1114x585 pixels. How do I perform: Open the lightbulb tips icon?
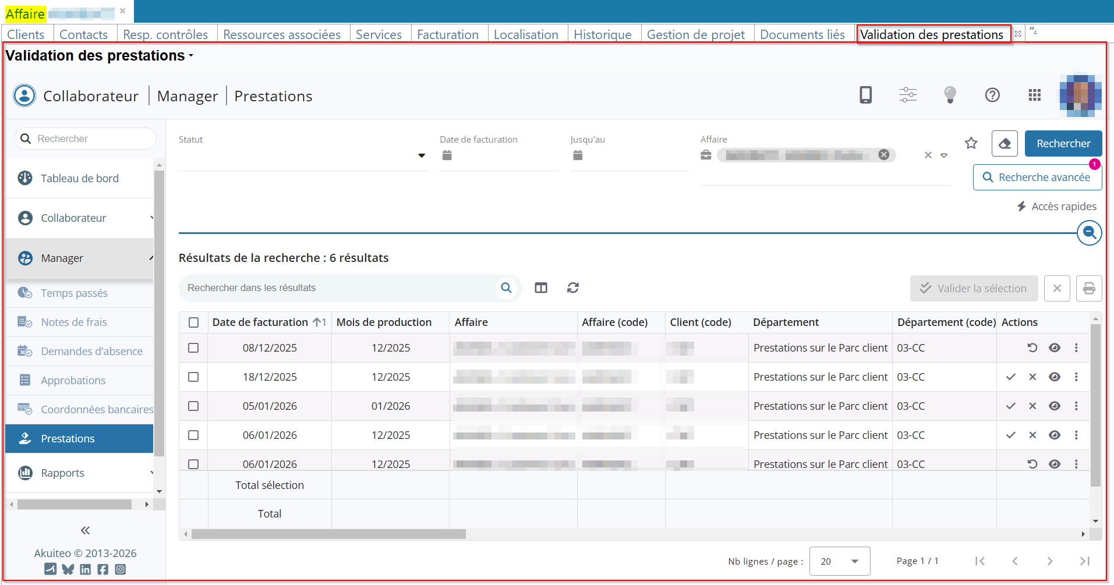pyautogui.click(x=950, y=95)
